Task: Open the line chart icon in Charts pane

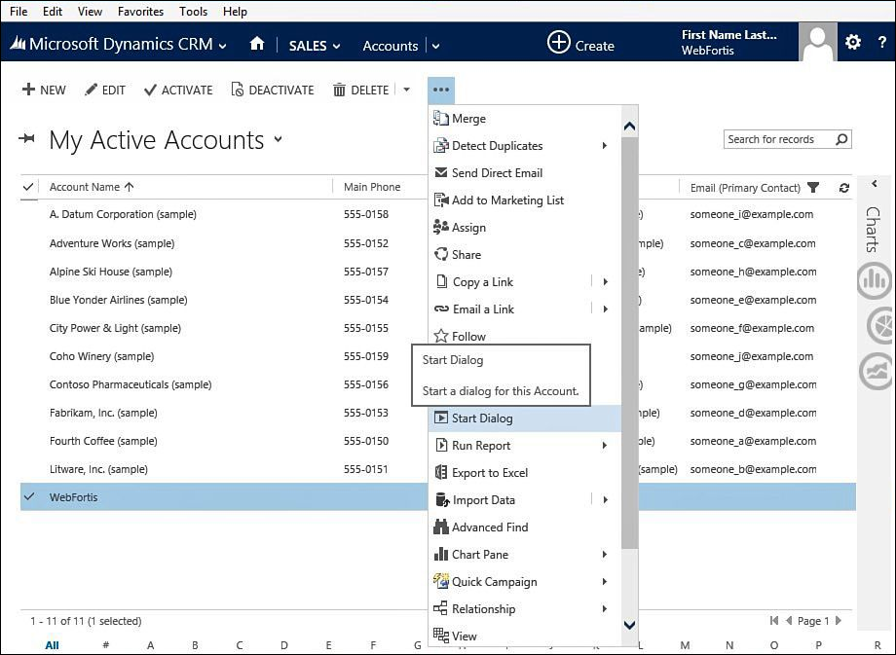Action: pos(877,372)
